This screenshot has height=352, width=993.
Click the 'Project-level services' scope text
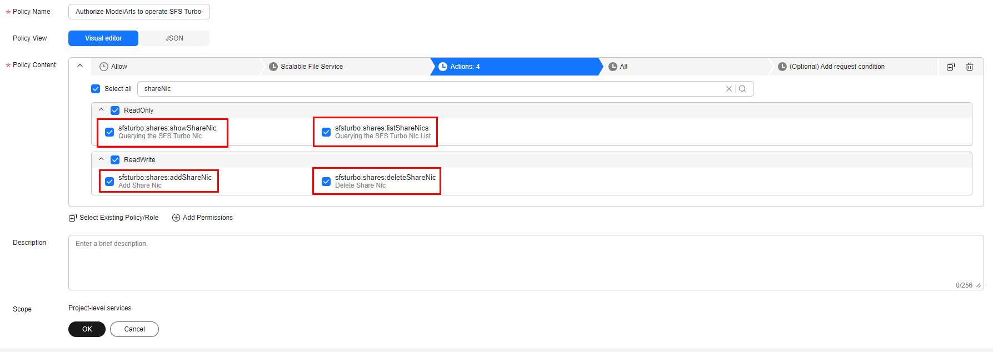coord(100,308)
